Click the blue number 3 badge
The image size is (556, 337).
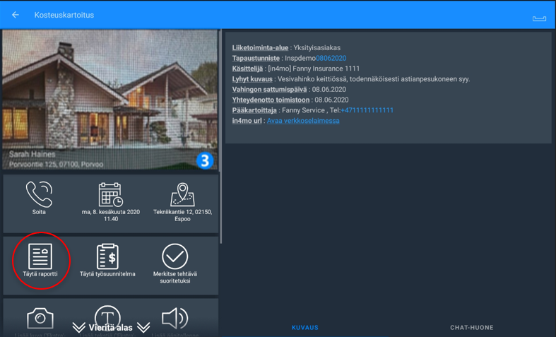pos(204,160)
